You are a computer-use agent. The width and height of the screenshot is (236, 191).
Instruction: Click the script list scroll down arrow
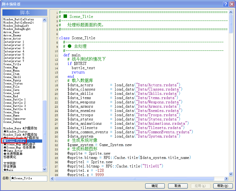coord(44,169)
